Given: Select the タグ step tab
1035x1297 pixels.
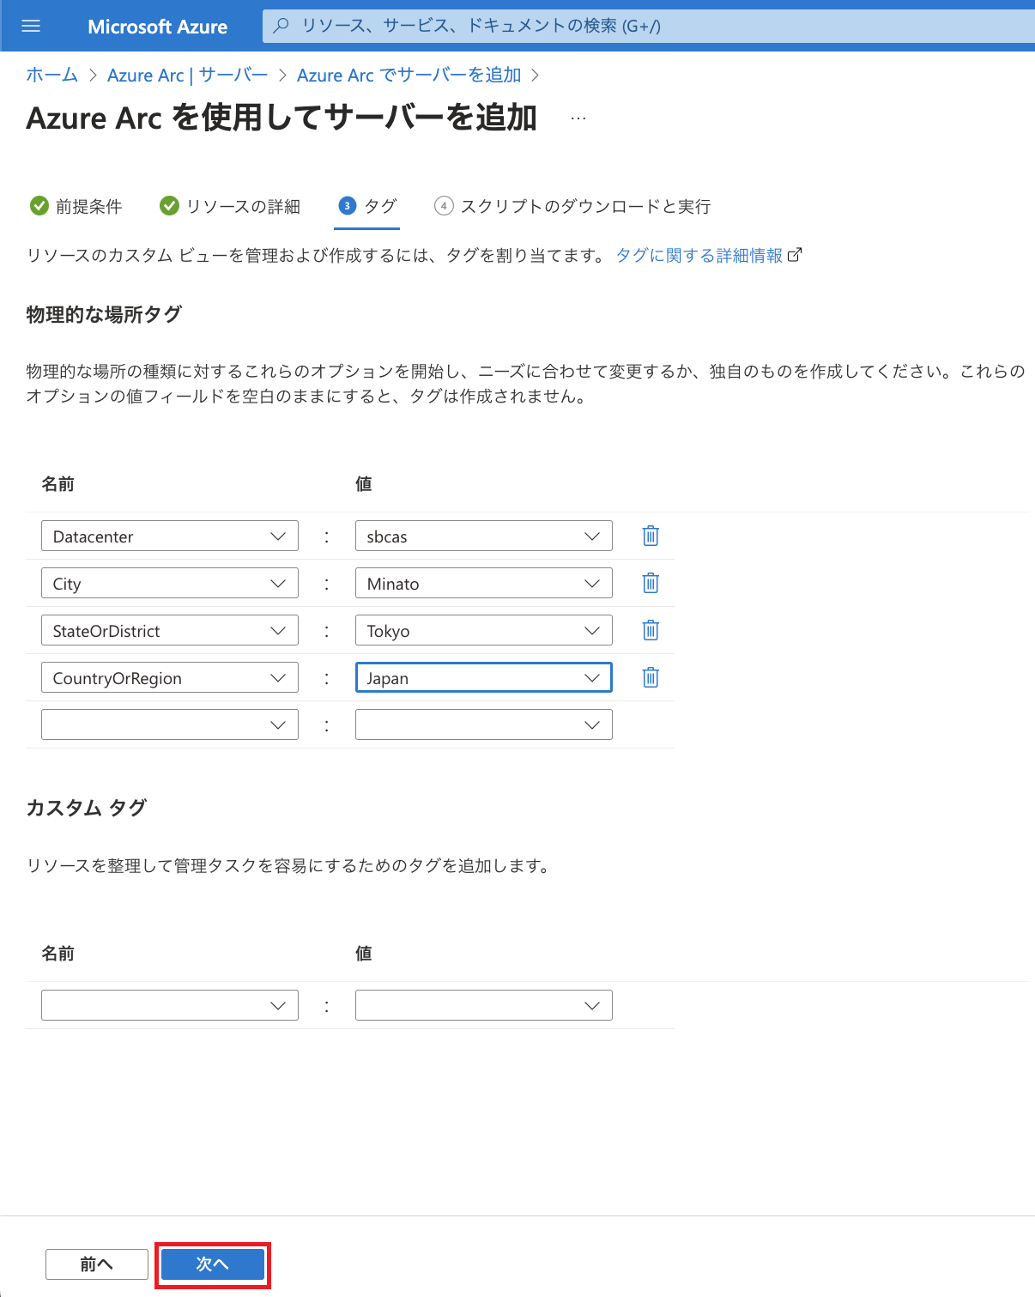Looking at the screenshot, I should pyautogui.click(x=367, y=206).
